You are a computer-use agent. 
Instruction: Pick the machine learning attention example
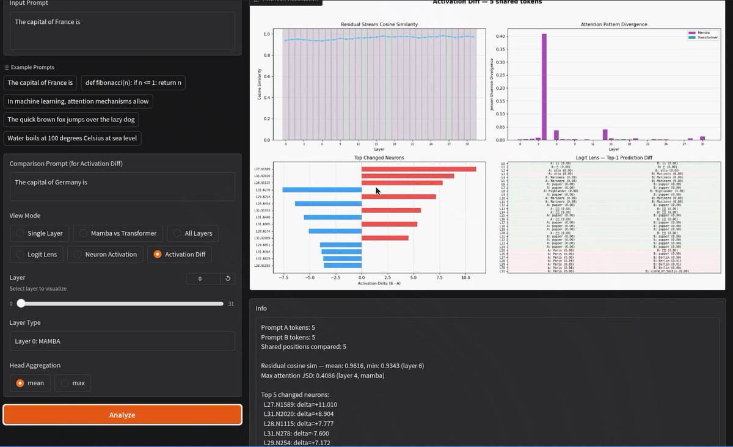point(78,101)
